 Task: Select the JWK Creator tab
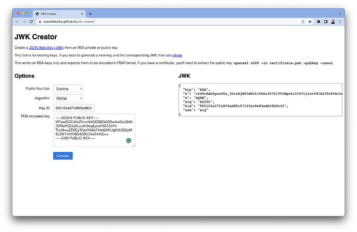tap(59, 14)
